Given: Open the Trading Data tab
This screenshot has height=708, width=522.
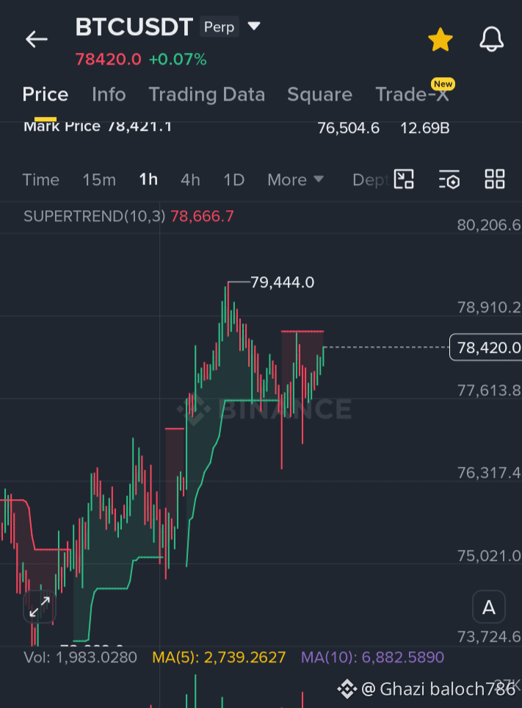Looking at the screenshot, I should click(207, 94).
